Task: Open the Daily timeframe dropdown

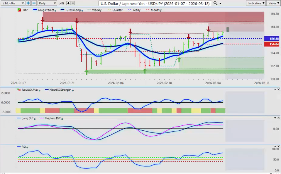Action: pos(47,3)
